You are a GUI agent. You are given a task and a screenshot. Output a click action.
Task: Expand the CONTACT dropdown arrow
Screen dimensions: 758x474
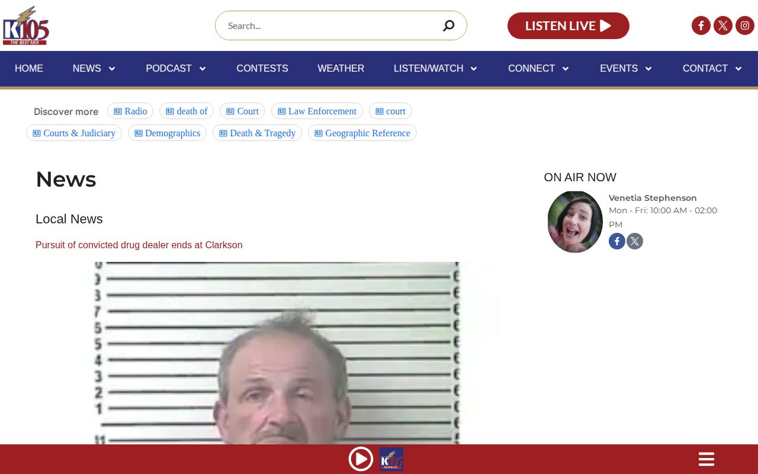tap(738, 69)
